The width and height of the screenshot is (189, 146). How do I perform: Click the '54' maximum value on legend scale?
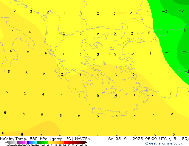click(86, 145)
